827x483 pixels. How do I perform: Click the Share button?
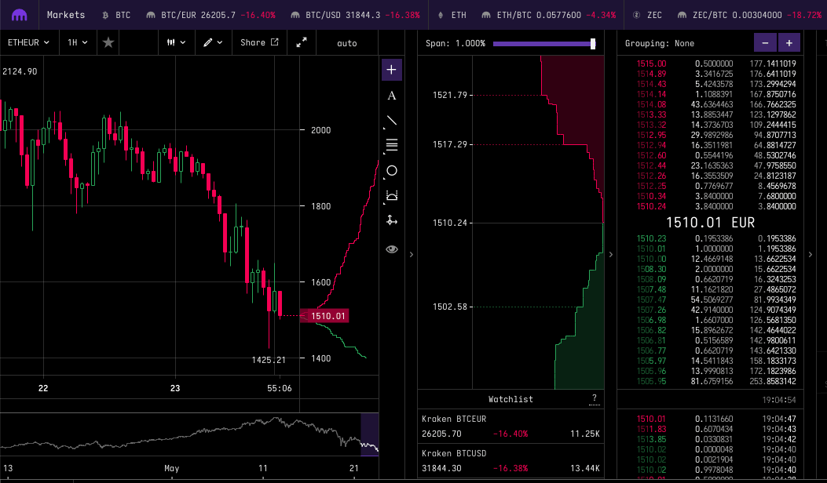tap(258, 42)
